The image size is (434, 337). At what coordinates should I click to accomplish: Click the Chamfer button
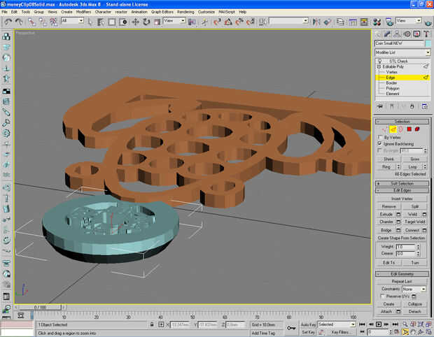pyautogui.click(x=386, y=222)
